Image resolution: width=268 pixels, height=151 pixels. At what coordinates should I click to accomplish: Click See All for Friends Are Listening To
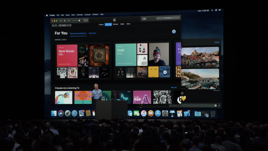click(174, 88)
